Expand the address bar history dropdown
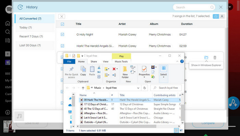Image resolution: width=240 pixels, height=136 pixels. [138, 88]
